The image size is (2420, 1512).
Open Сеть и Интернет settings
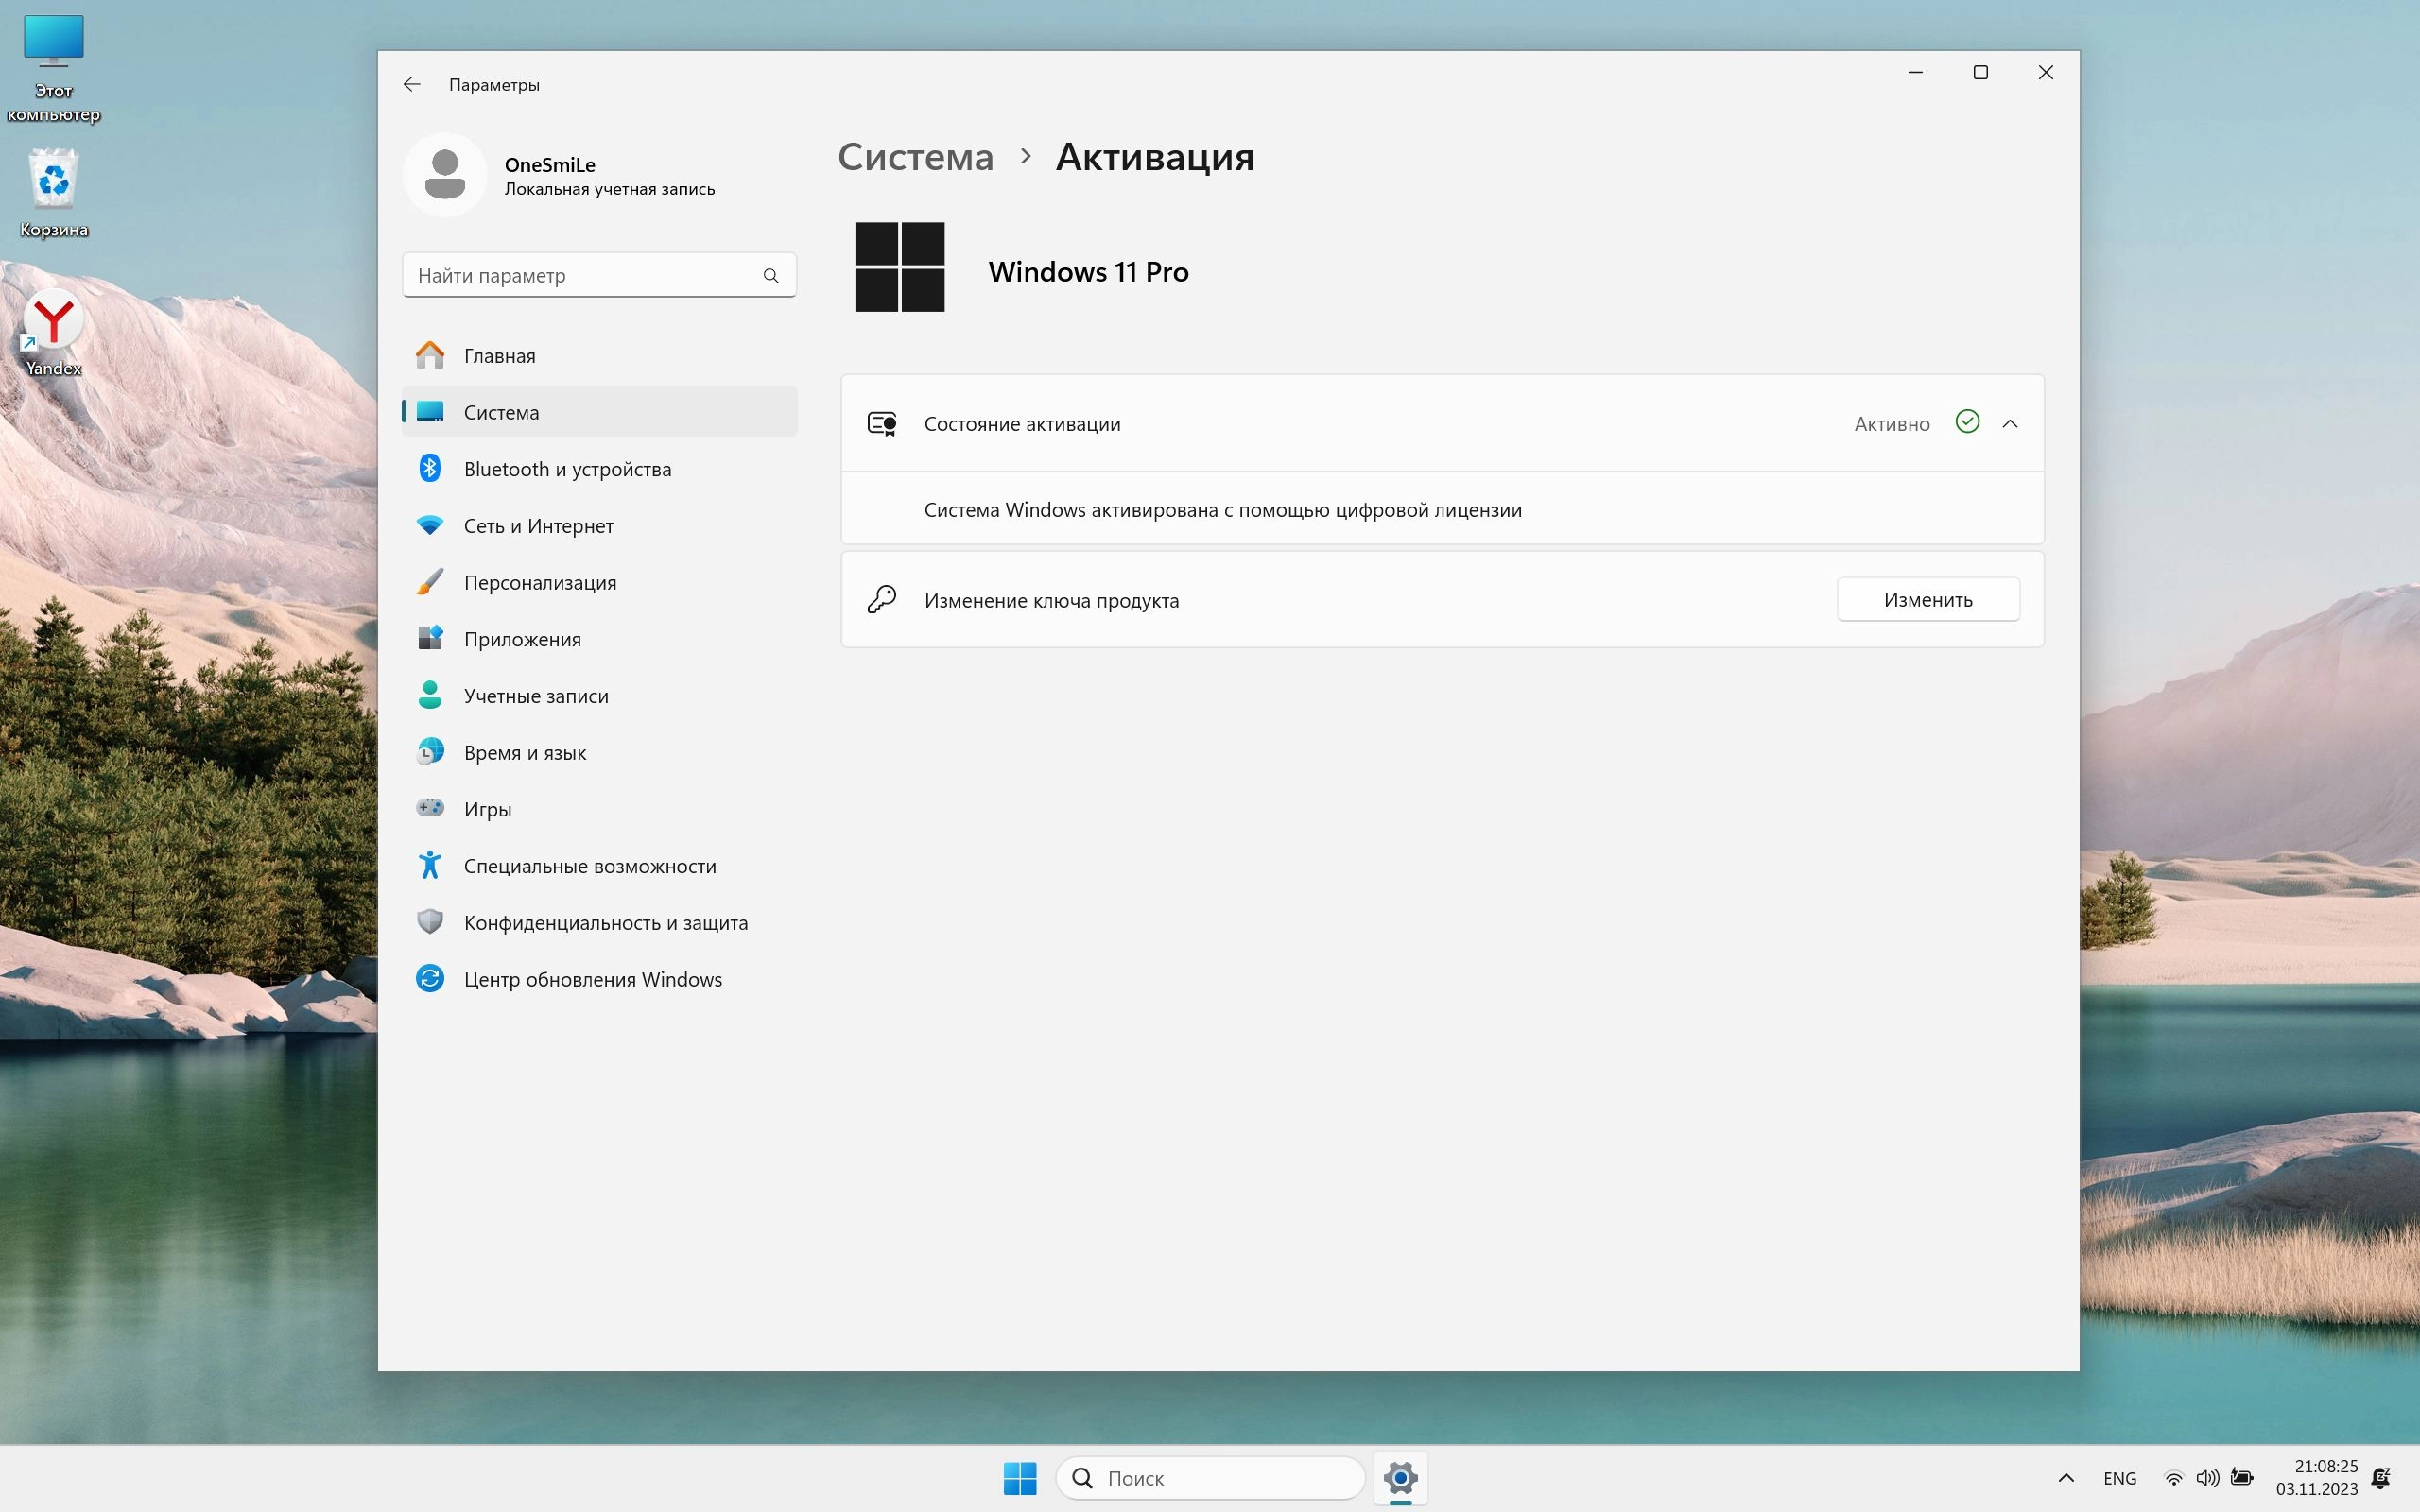[x=538, y=526]
